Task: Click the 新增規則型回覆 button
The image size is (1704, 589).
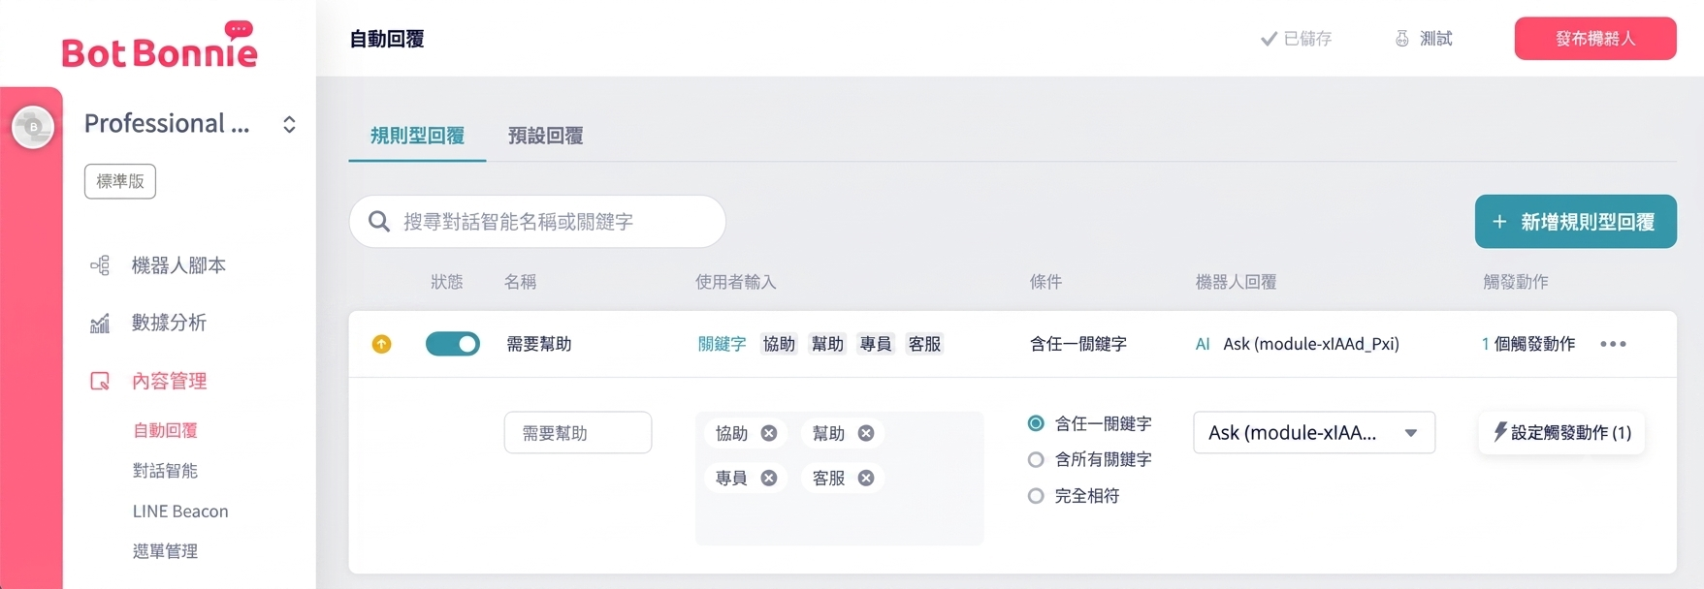Action: pyautogui.click(x=1576, y=222)
